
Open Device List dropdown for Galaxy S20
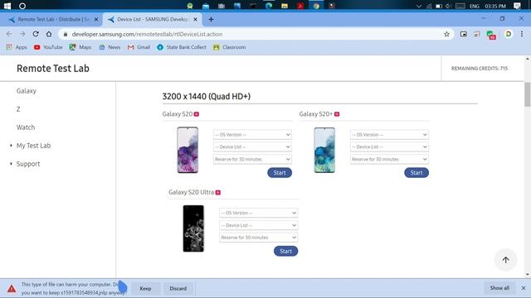(252, 147)
